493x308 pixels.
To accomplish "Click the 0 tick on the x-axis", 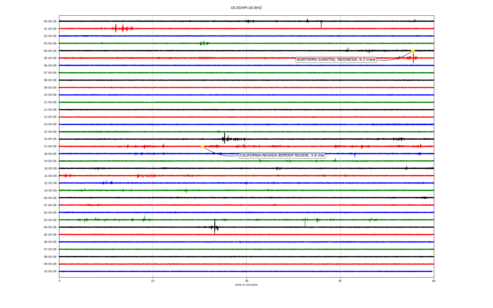I will tap(59, 281).
